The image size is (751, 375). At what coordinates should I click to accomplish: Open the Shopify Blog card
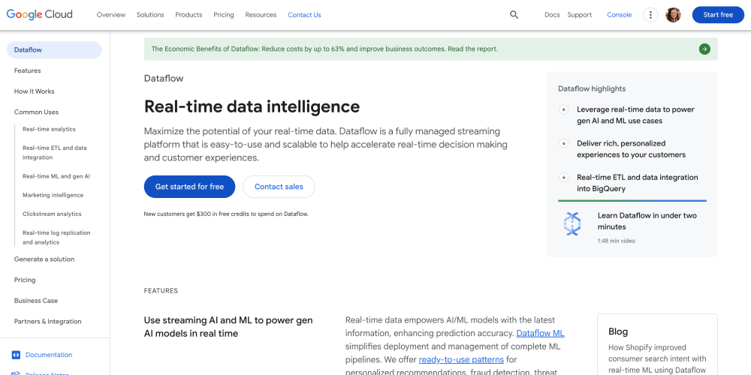click(x=657, y=345)
